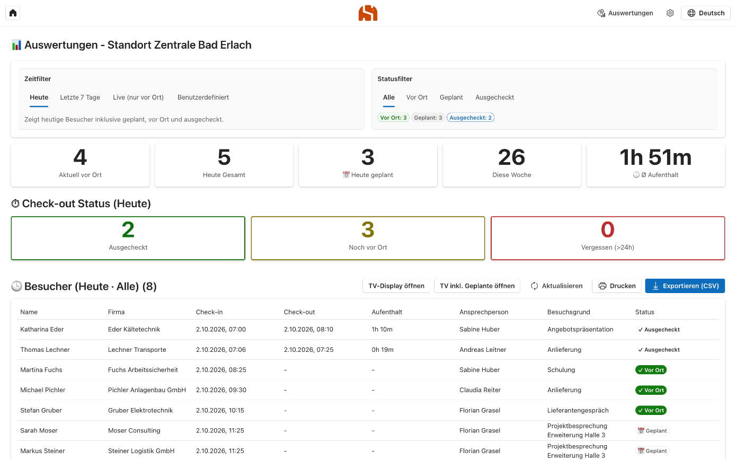Click TV inkl. Geplante öffnen
Viewport: 736px width, 460px height.
click(x=477, y=286)
